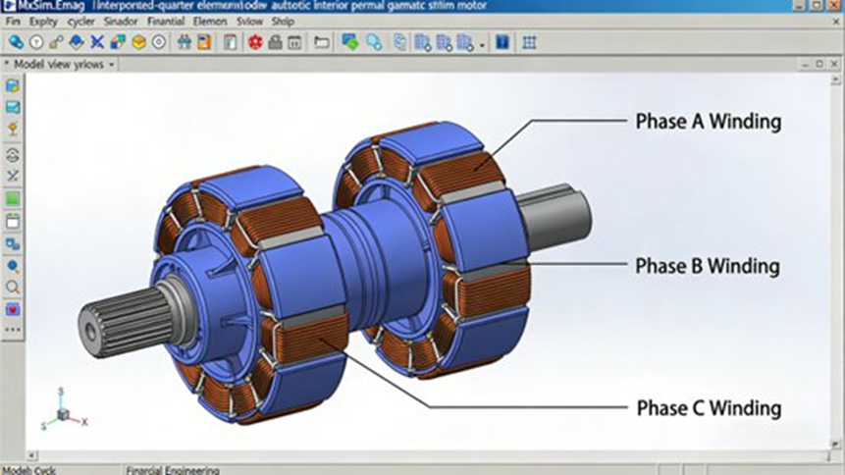Expand the Model view dropdown
Viewport: 845px width, 475px height.
[x=111, y=65]
